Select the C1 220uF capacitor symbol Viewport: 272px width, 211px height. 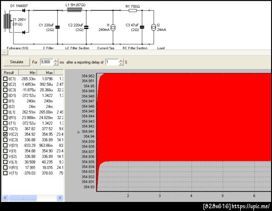[x=58, y=27]
